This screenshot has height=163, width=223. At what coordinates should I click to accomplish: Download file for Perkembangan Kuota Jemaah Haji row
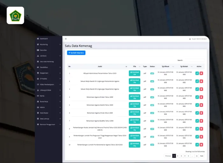coord(134,129)
